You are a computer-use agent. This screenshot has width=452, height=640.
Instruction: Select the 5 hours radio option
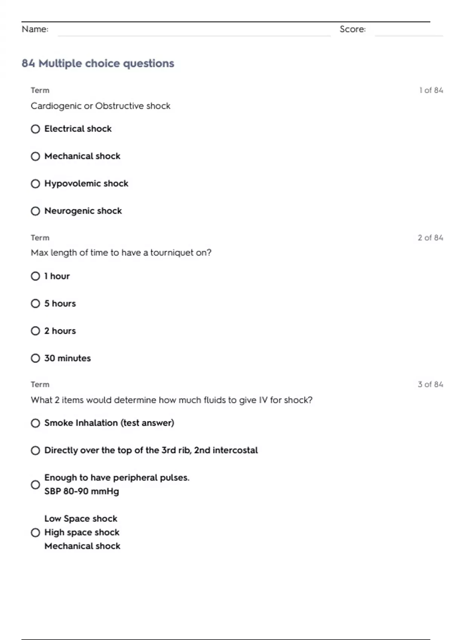[x=35, y=303]
